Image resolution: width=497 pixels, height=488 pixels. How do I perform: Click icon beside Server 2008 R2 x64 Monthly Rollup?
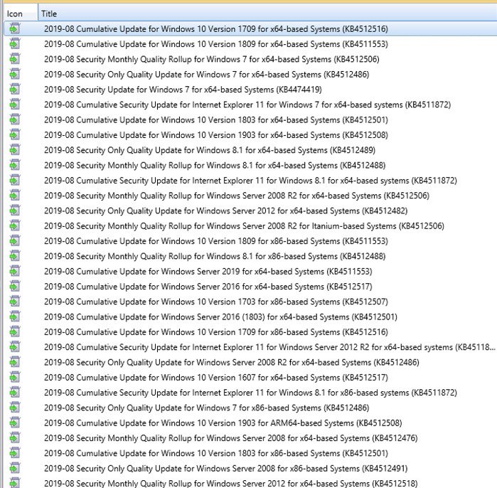click(15, 196)
